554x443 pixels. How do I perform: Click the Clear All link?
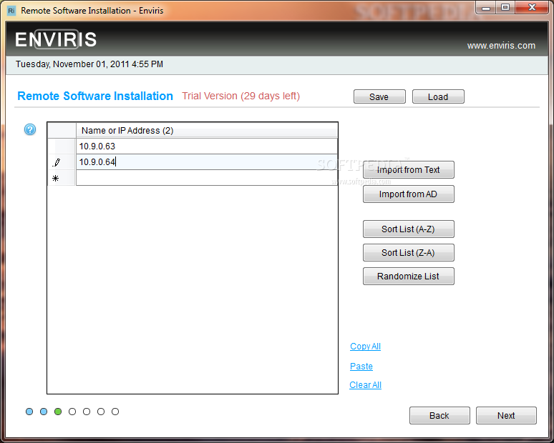(x=365, y=385)
